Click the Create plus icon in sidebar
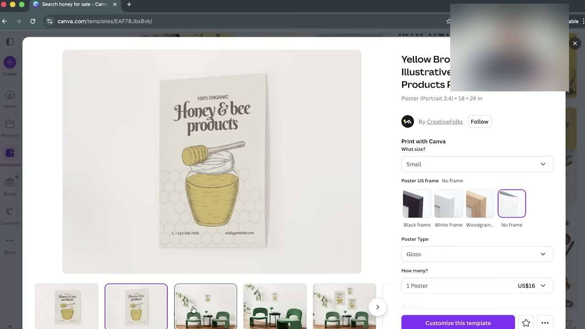This screenshot has width=585, height=329. click(10, 62)
